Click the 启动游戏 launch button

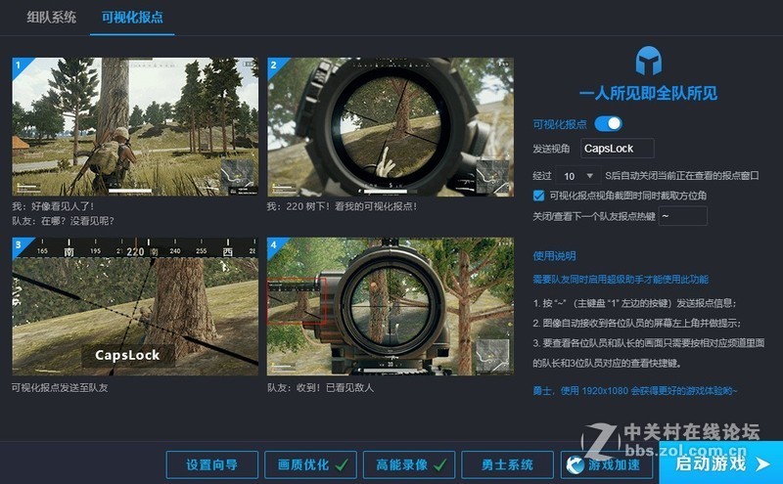[x=721, y=464]
